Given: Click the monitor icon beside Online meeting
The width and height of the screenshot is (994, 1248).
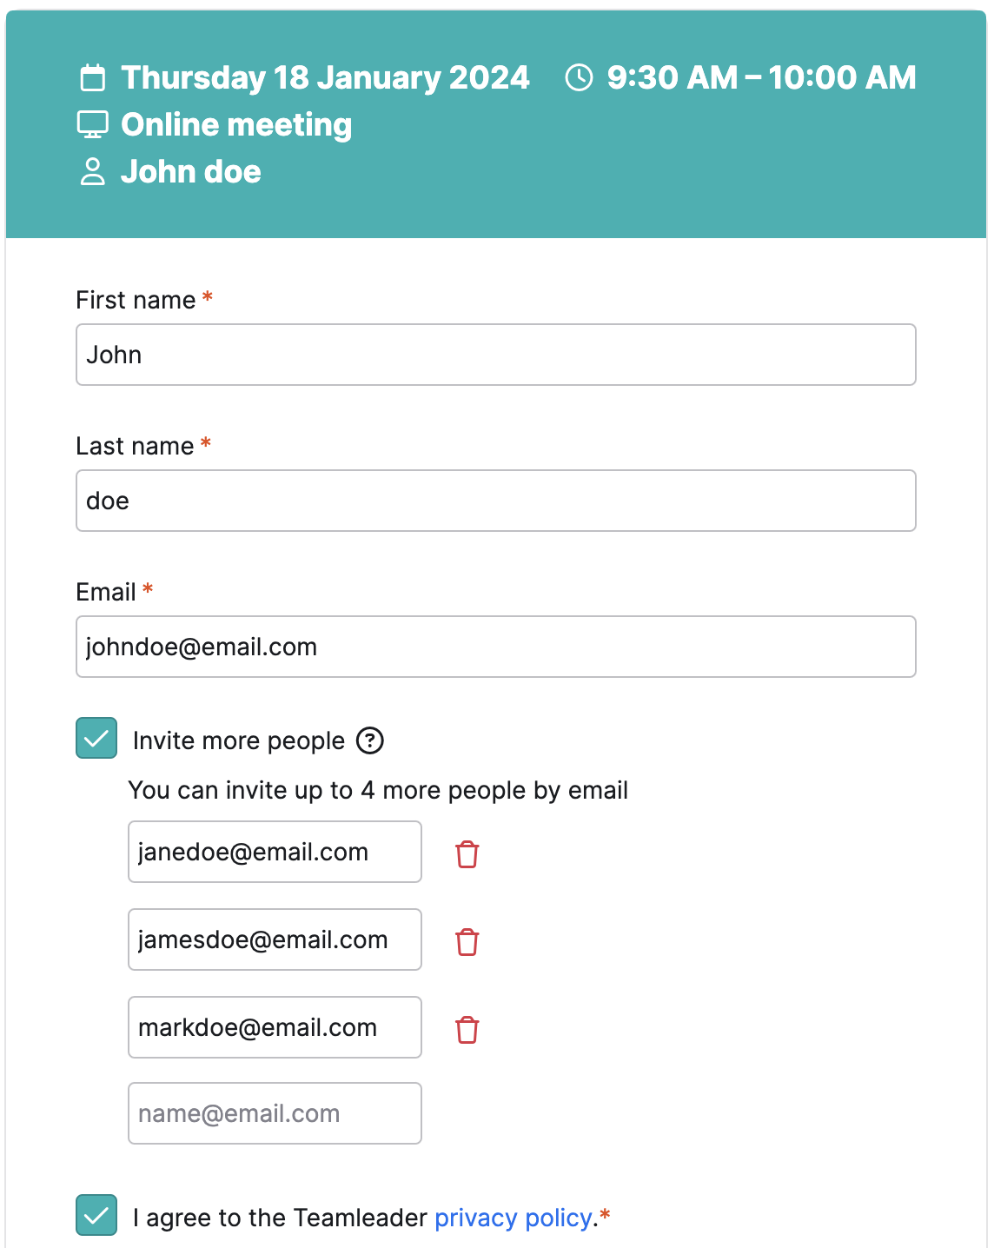Looking at the screenshot, I should coord(92,125).
